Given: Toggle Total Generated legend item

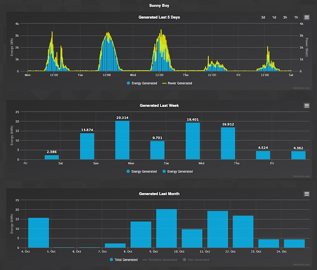Looking at the screenshot, I should coord(124,260).
